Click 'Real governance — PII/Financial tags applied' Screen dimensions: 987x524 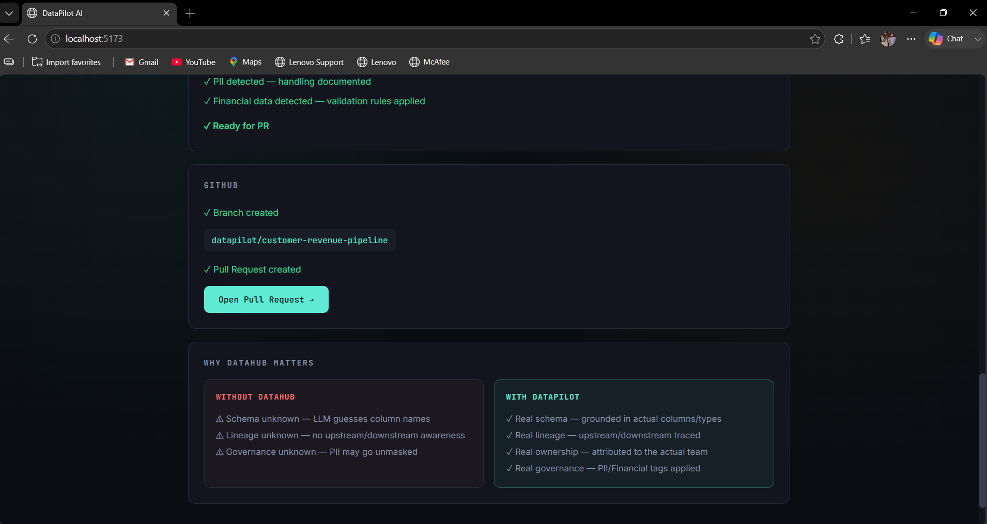point(603,468)
